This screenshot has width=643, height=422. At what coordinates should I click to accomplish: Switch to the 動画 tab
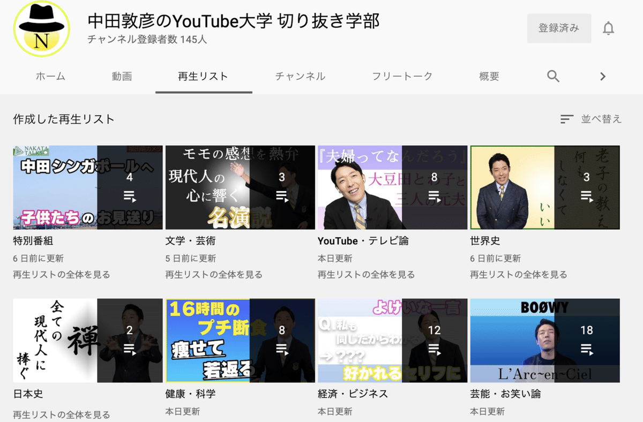[122, 76]
